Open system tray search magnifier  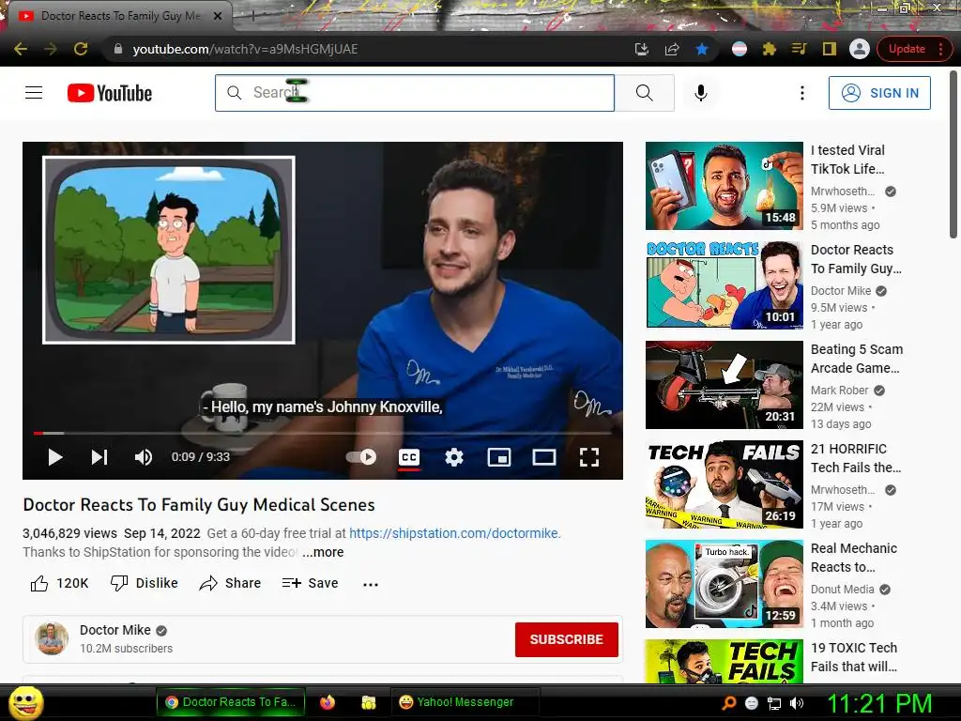pyautogui.click(x=728, y=703)
